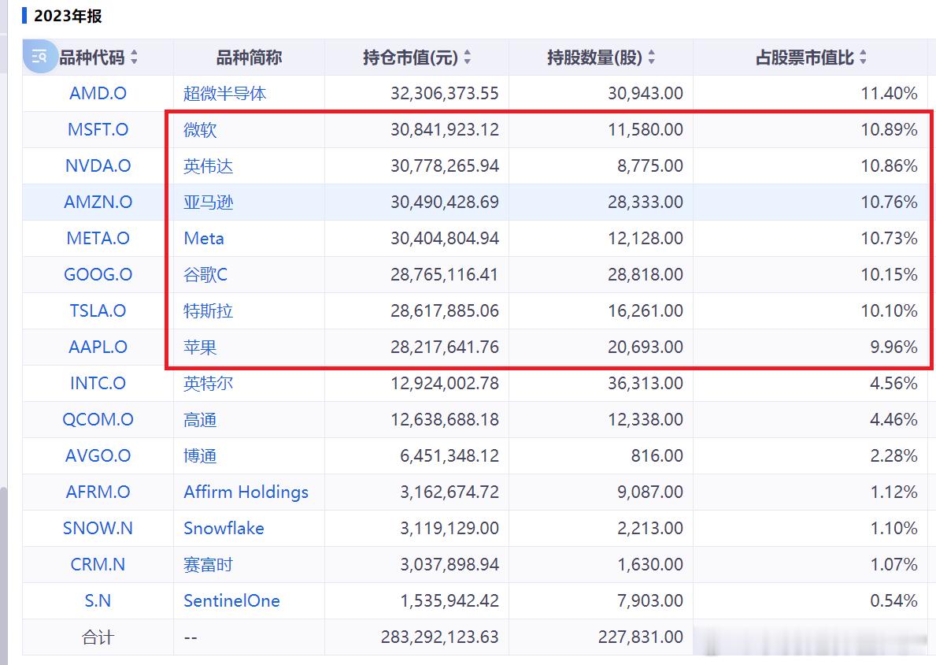Click the Affirm Holdings name link
The height and width of the screenshot is (665, 936).
click(246, 492)
